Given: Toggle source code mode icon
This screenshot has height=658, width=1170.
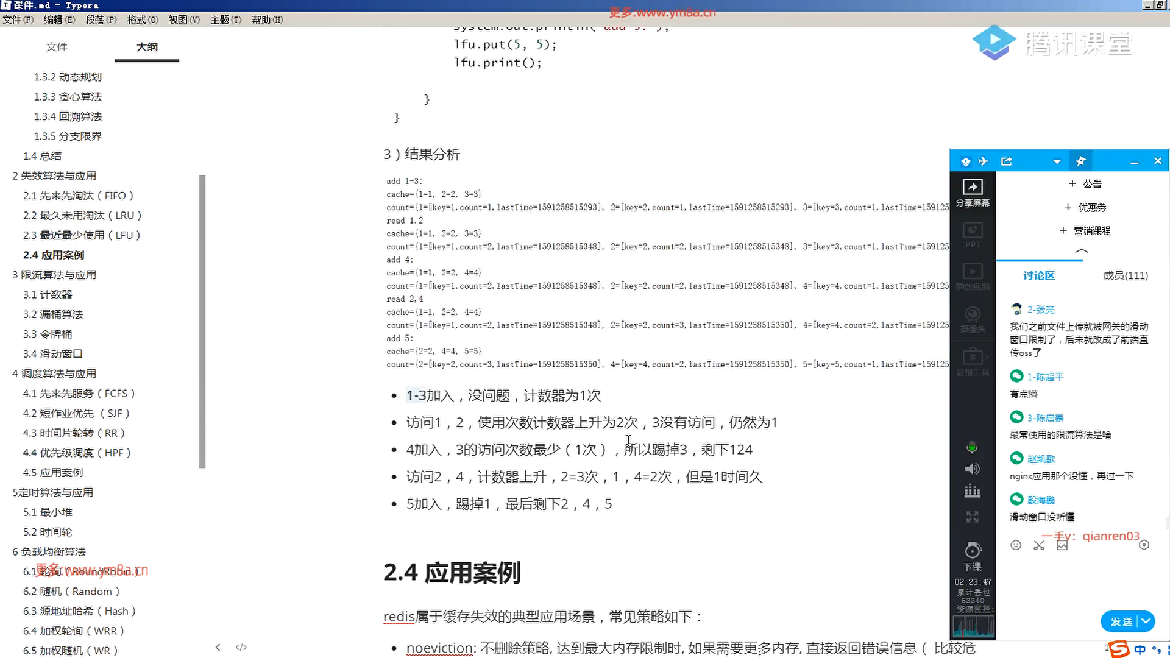Looking at the screenshot, I should pos(241,647).
